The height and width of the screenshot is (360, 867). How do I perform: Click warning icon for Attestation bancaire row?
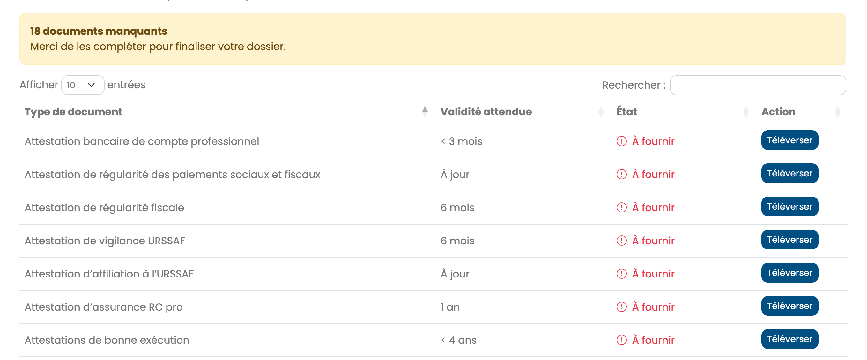pyautogui.click(x=621, y=141)
